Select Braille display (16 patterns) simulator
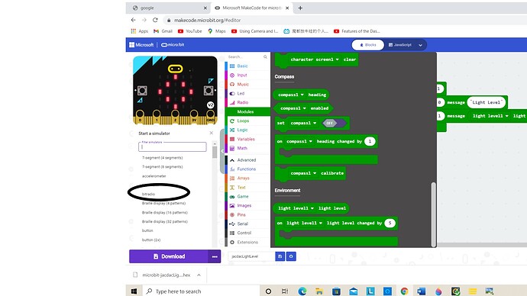This screenshot has height=296, width=527. pos(165,213)
